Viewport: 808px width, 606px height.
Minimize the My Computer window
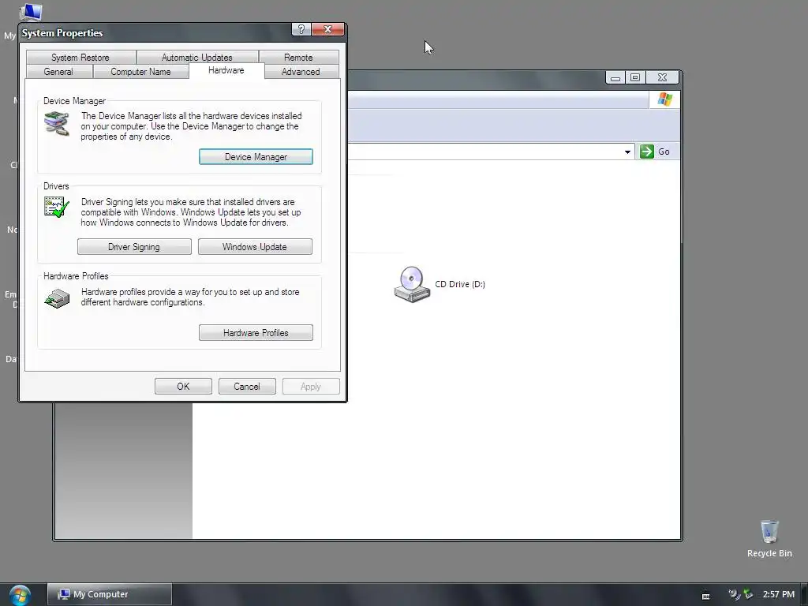tap(615, 78)
